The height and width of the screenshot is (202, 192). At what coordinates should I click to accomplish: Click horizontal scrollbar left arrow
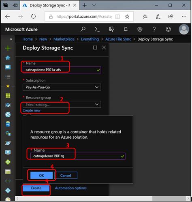click(x=17, y=198)
